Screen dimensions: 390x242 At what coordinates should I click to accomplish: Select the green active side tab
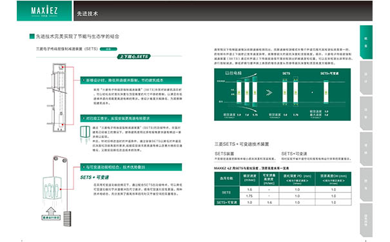[366, 42]
